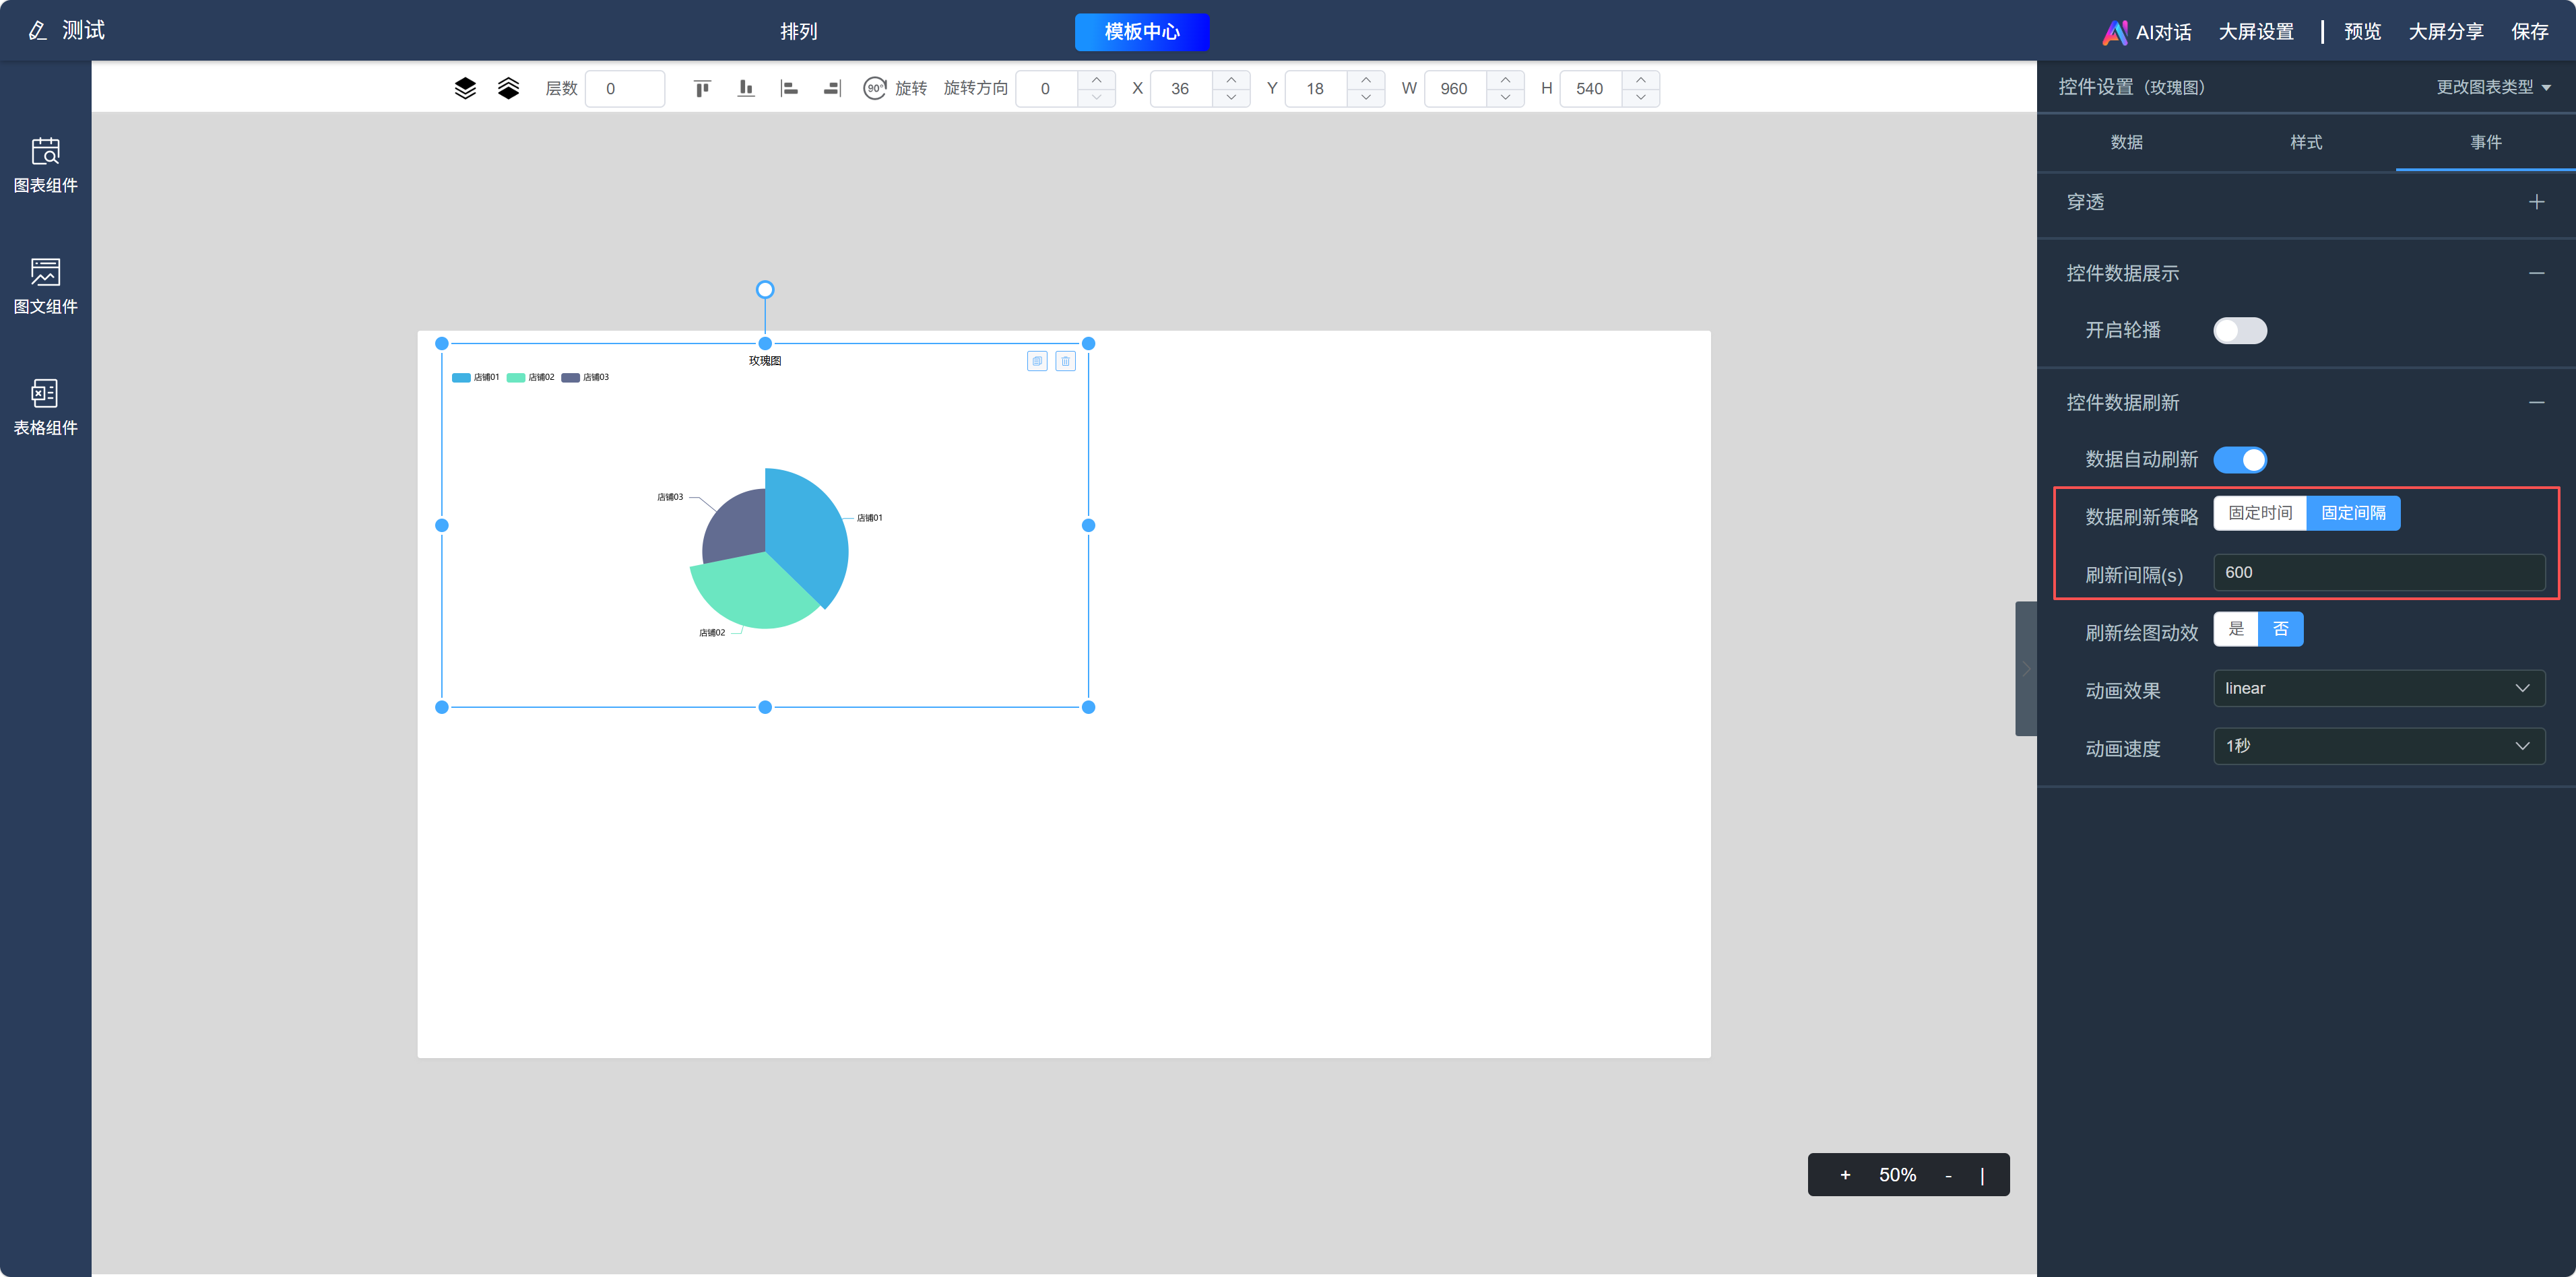2576x1277 pixels.
Task: Switch to the 数据 tab
Action: [x=2126, y=142]
